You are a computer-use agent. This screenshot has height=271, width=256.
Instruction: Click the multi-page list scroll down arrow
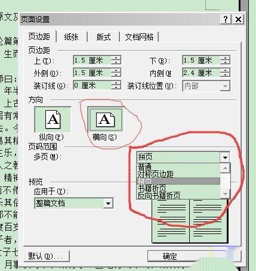tap(225, 194)
